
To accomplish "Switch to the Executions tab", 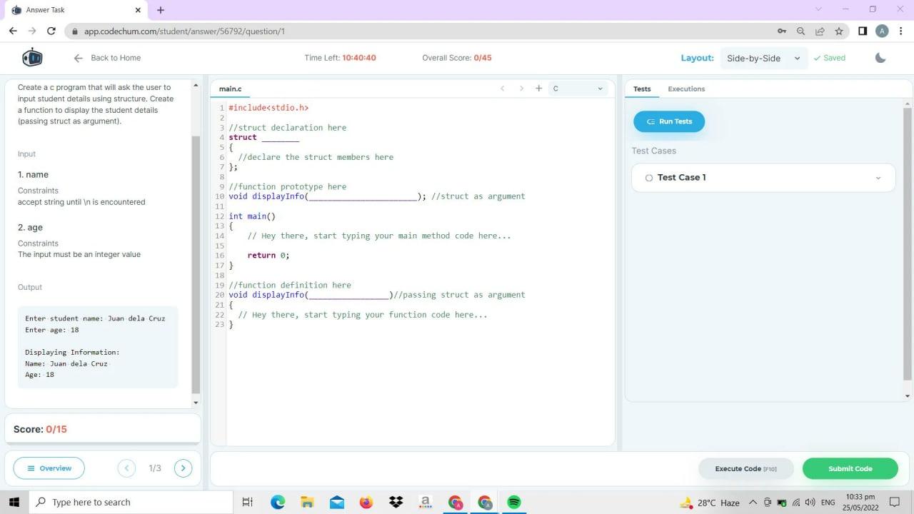I will pos(685,89).
